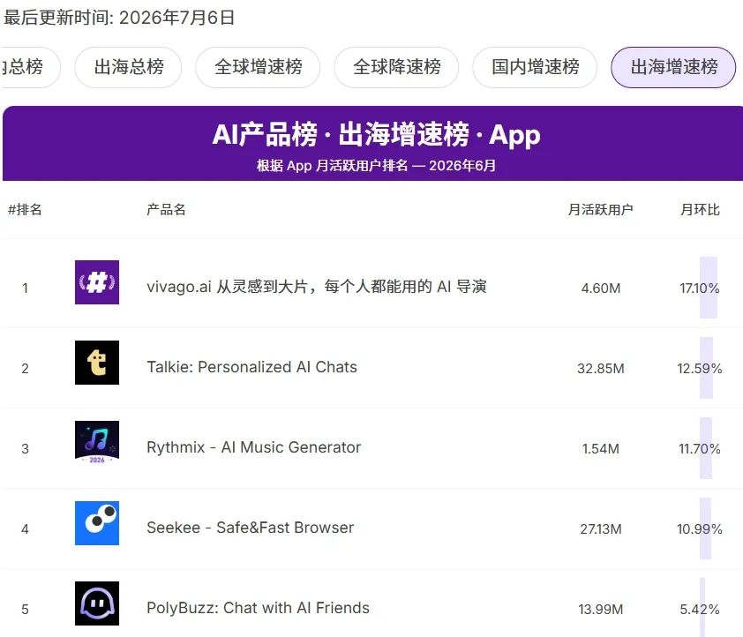The width and height of the screenshot is (743, 637).
Task: Click the 10.99% growth value
Action: [x=700, y=529]
